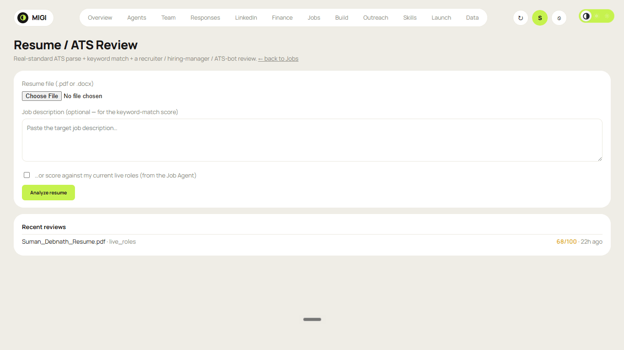Open the Overview tab
624x350 pixels.
100,18
